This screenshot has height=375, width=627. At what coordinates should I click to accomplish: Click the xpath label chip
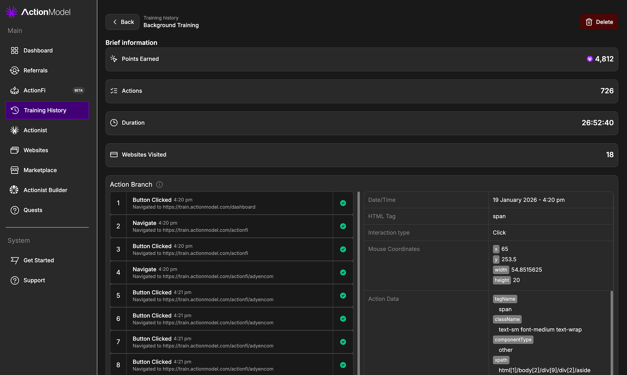[501, 360]
